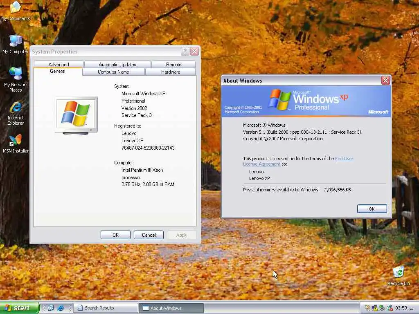Screen dimensions: 419x314
Task: Open the Hardware tab
Action: pyautogui.click(x=171, y=72)
